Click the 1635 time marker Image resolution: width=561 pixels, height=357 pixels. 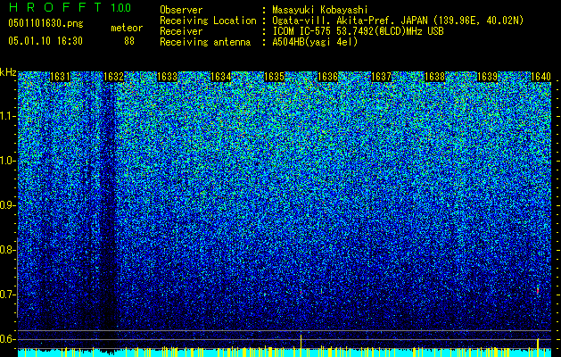274,77
